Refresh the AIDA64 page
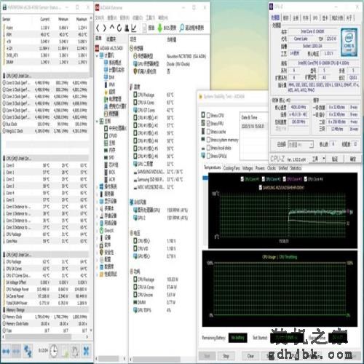Screen dimensions: 364x364 [x=119, y=28]
